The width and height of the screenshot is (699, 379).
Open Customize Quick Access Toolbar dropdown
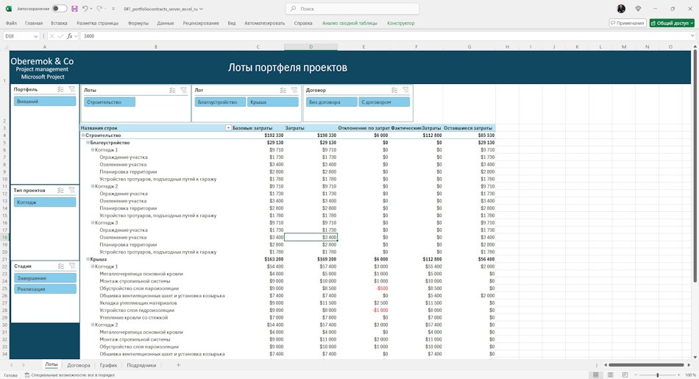tap(113, 9)
